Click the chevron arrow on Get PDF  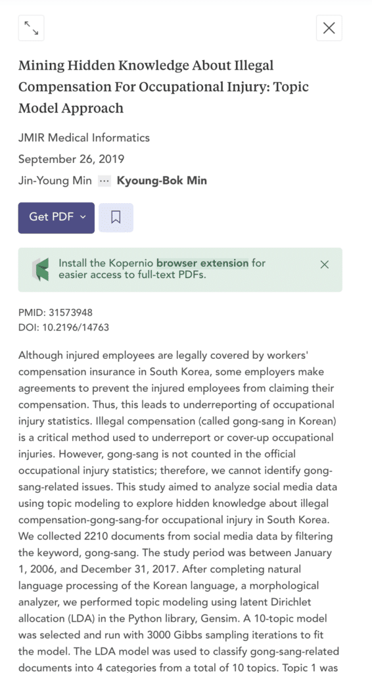coord(83,217)
